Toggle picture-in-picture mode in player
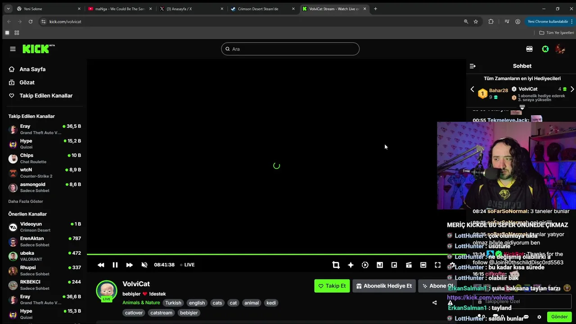This screenshot has height=324, width=576. point(394,265)
